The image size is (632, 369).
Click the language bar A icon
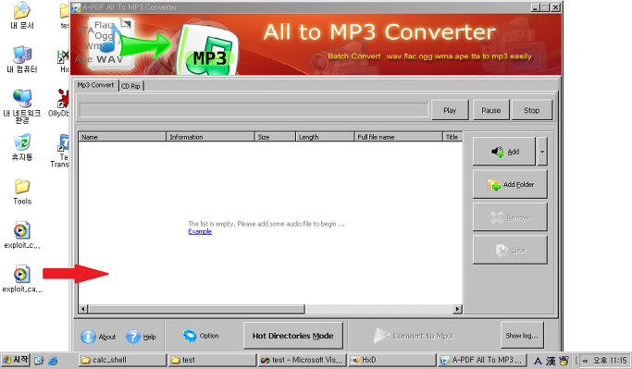[x=538, y=361]
